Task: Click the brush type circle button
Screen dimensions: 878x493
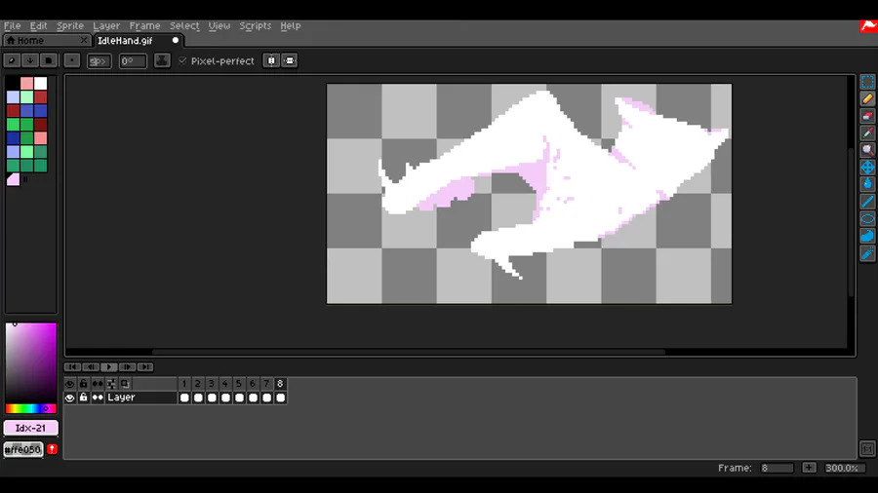Action: [12, 60]
